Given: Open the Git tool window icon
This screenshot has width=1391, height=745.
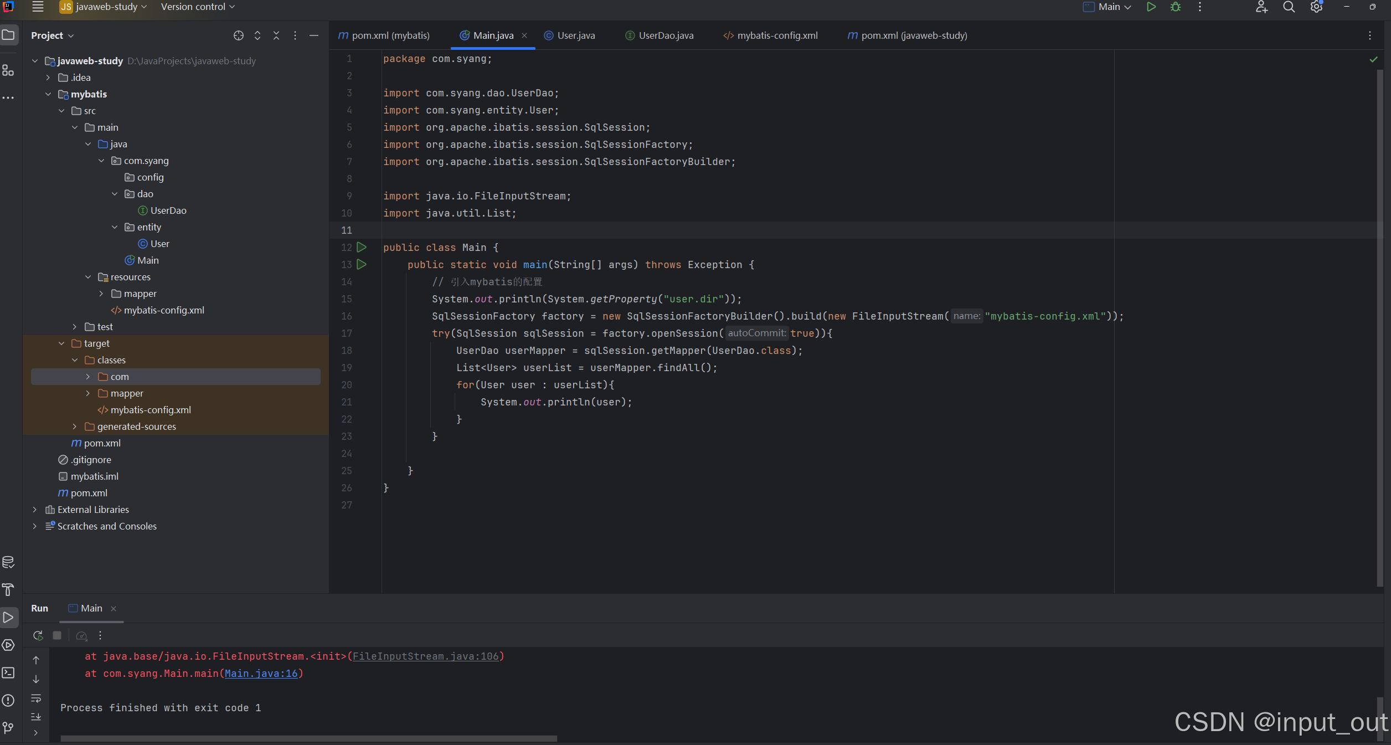Looking at the screenshot, I should [8, 727].
